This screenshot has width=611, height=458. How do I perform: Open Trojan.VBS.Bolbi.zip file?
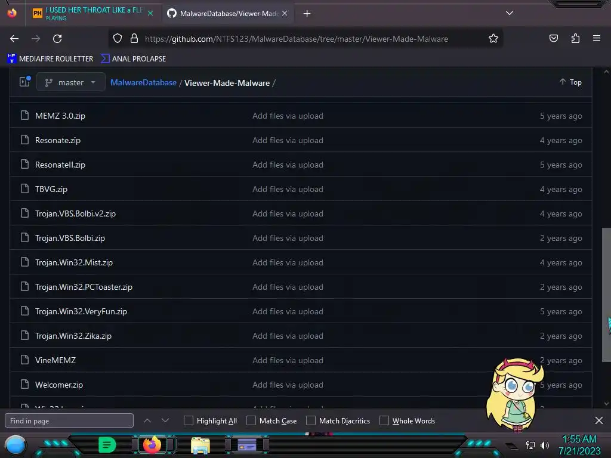(70, 238)
